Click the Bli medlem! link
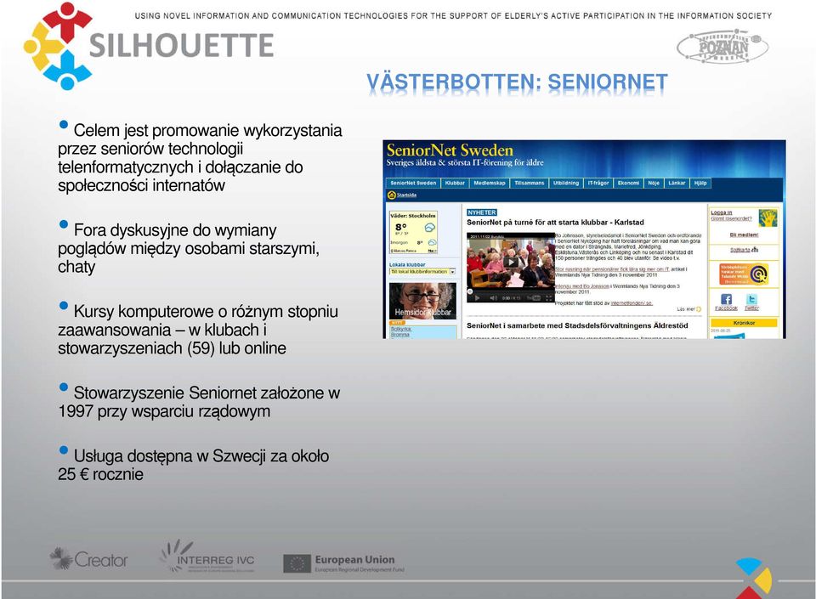Screen dimensions: 816x599 (744, 235)
